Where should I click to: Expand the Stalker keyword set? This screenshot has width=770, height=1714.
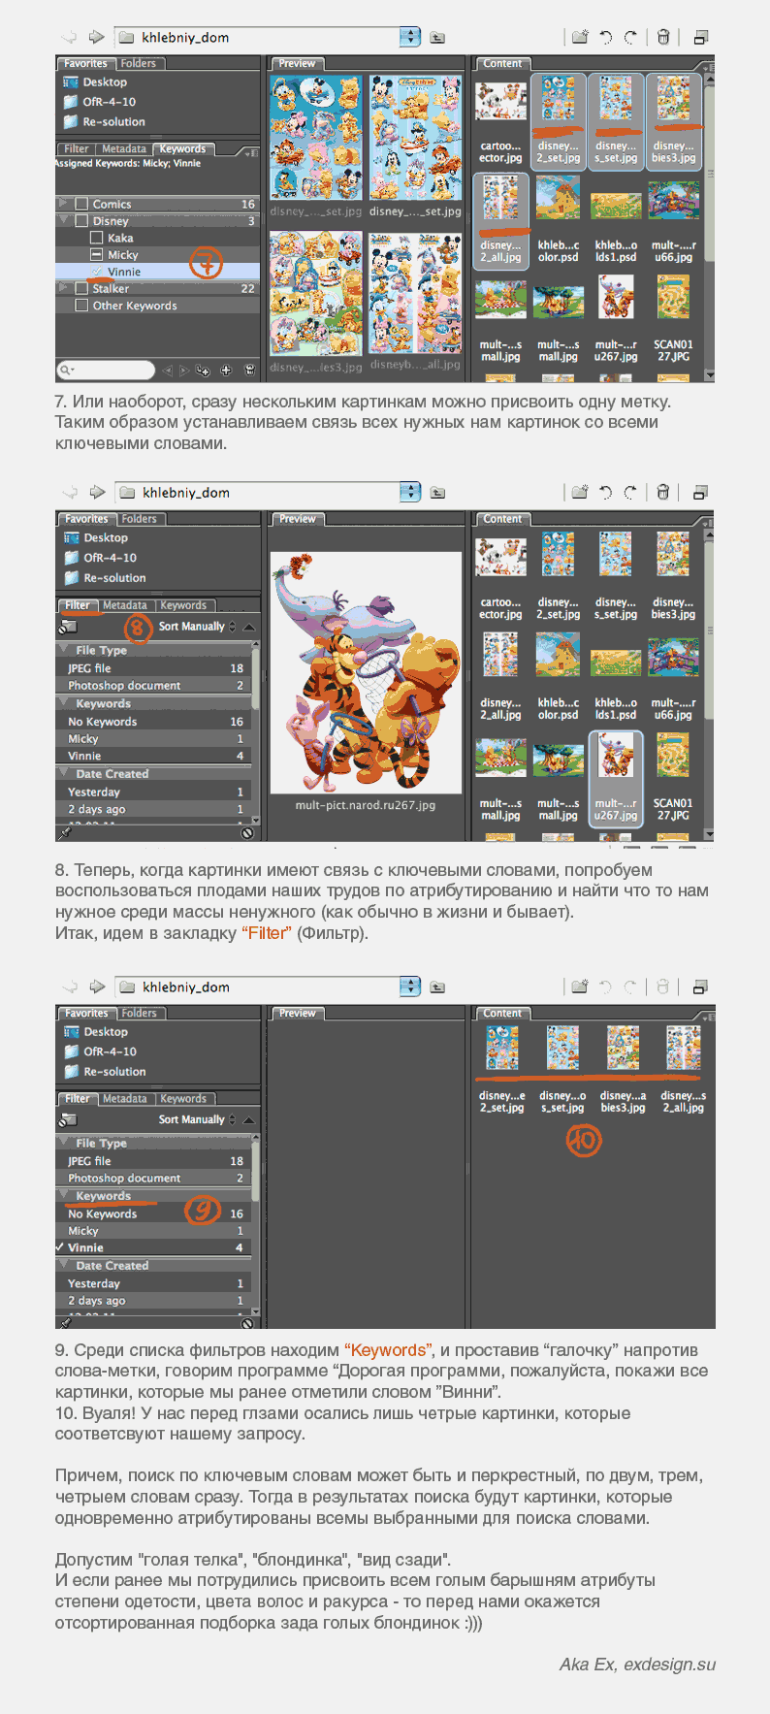pyautogui.click(x=64, y=288)
